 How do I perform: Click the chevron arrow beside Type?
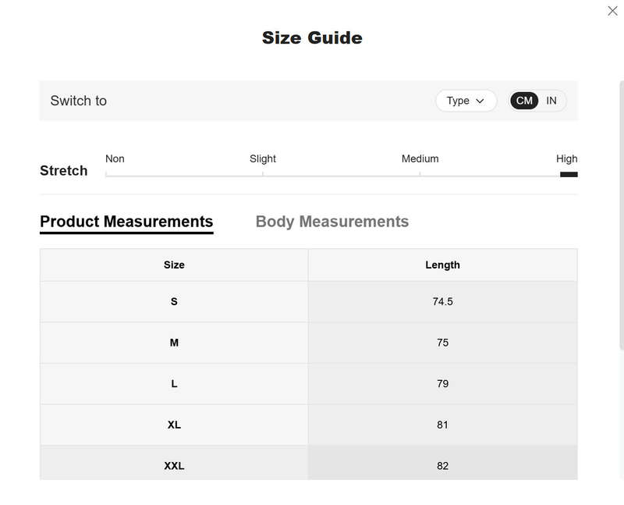[x=480, y=101]
